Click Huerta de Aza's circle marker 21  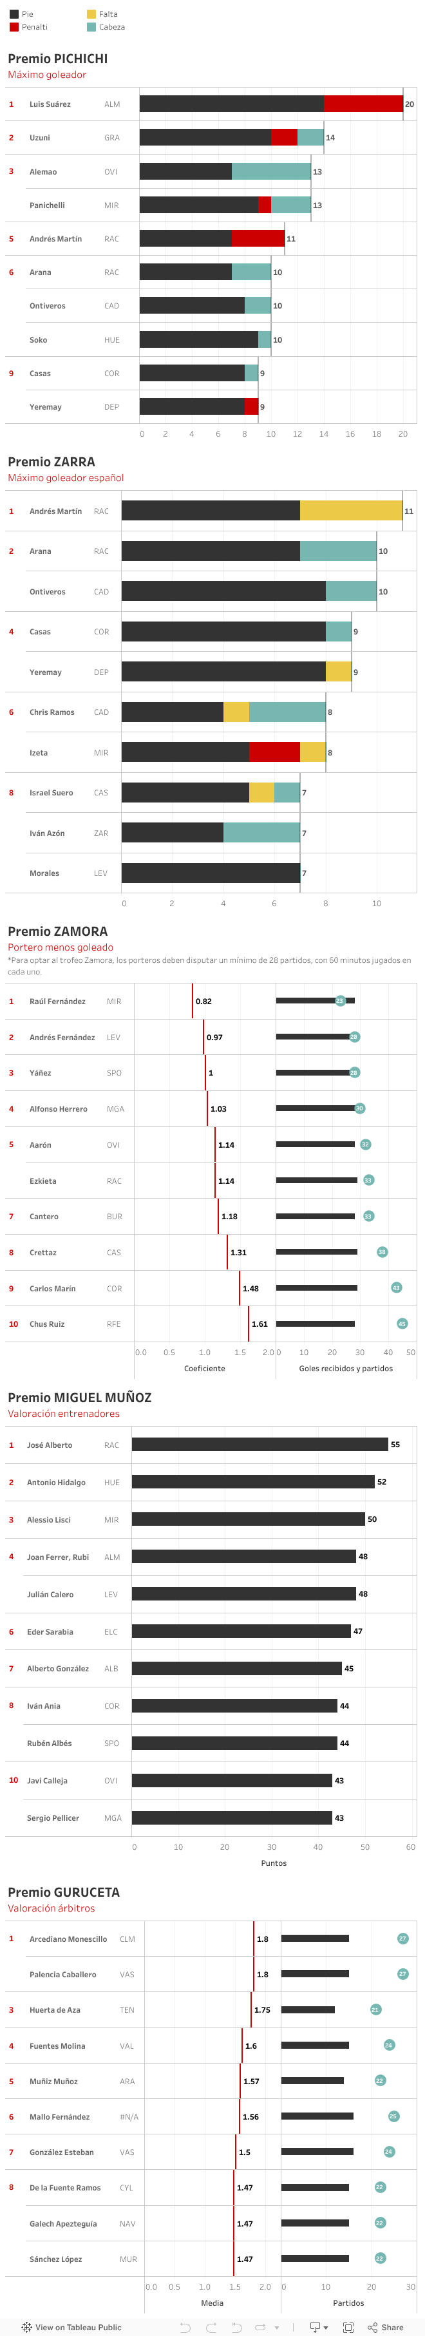click(x=375, y=2009)
